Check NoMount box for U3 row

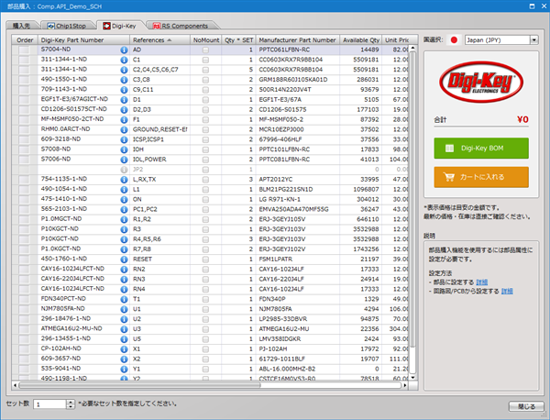tap(205, 329)
